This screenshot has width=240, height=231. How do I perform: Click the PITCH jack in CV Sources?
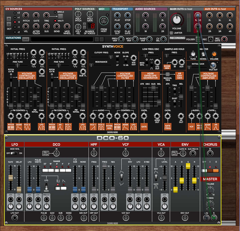26,15
